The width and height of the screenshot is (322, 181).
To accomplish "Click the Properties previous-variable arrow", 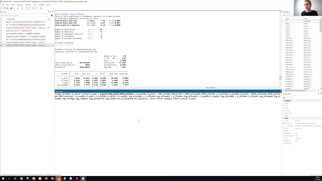I will pos(288,97).
